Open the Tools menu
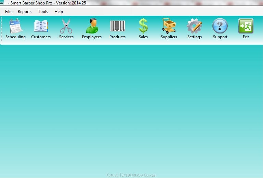The image size is (263, 178). pyautogui.click(x=43, y=12)
